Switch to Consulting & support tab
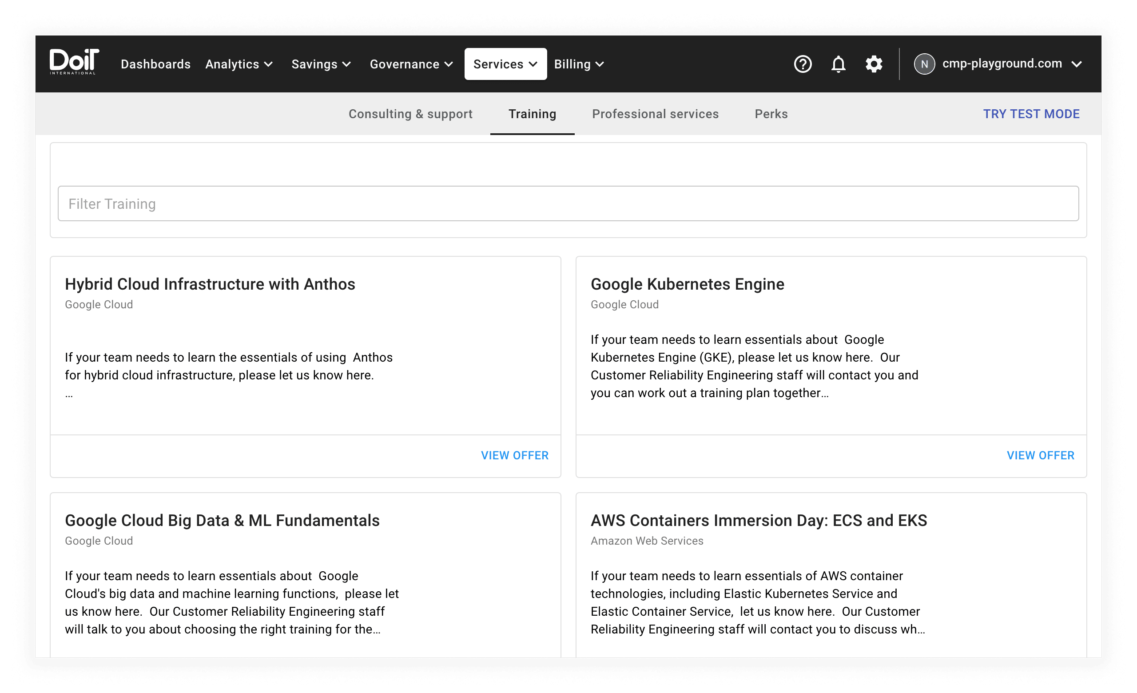The width and height of the screenshot is (1137, 693). click(x=410, y=114)
